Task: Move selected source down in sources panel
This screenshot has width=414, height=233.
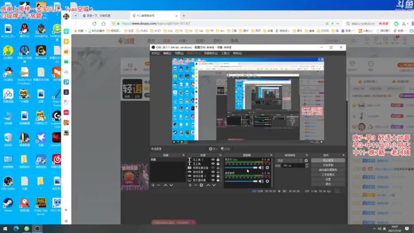Action: coord(214,185)
